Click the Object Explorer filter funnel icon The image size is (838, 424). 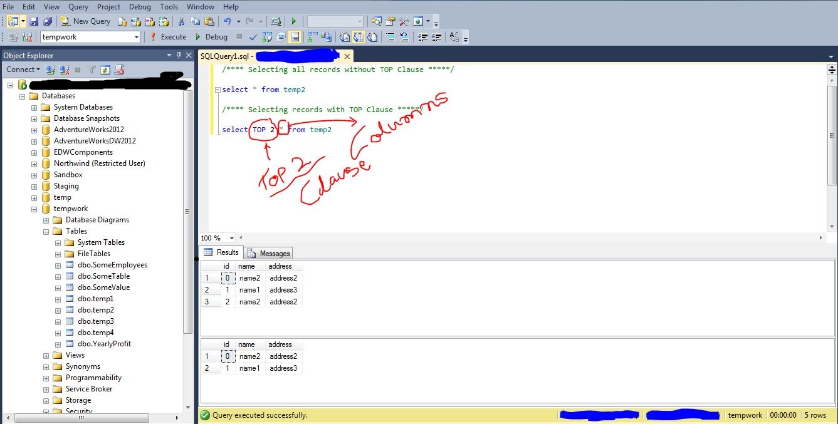92,70
